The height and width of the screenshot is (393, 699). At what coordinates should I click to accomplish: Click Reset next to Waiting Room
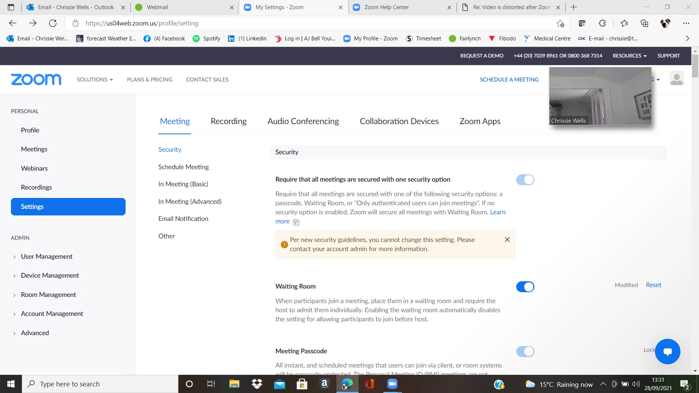(x=653, y=285)
